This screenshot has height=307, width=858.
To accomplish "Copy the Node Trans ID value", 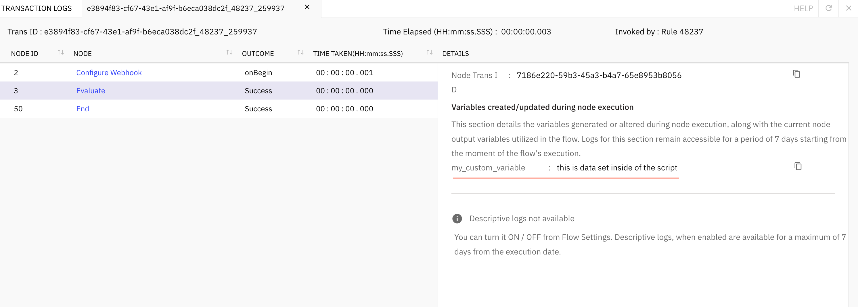I will pyautogui.click(x=796, y=74).
